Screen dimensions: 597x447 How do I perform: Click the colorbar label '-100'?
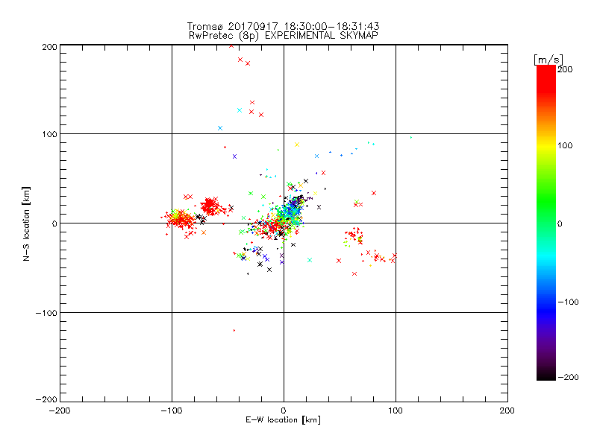click(x=568, y=302)
